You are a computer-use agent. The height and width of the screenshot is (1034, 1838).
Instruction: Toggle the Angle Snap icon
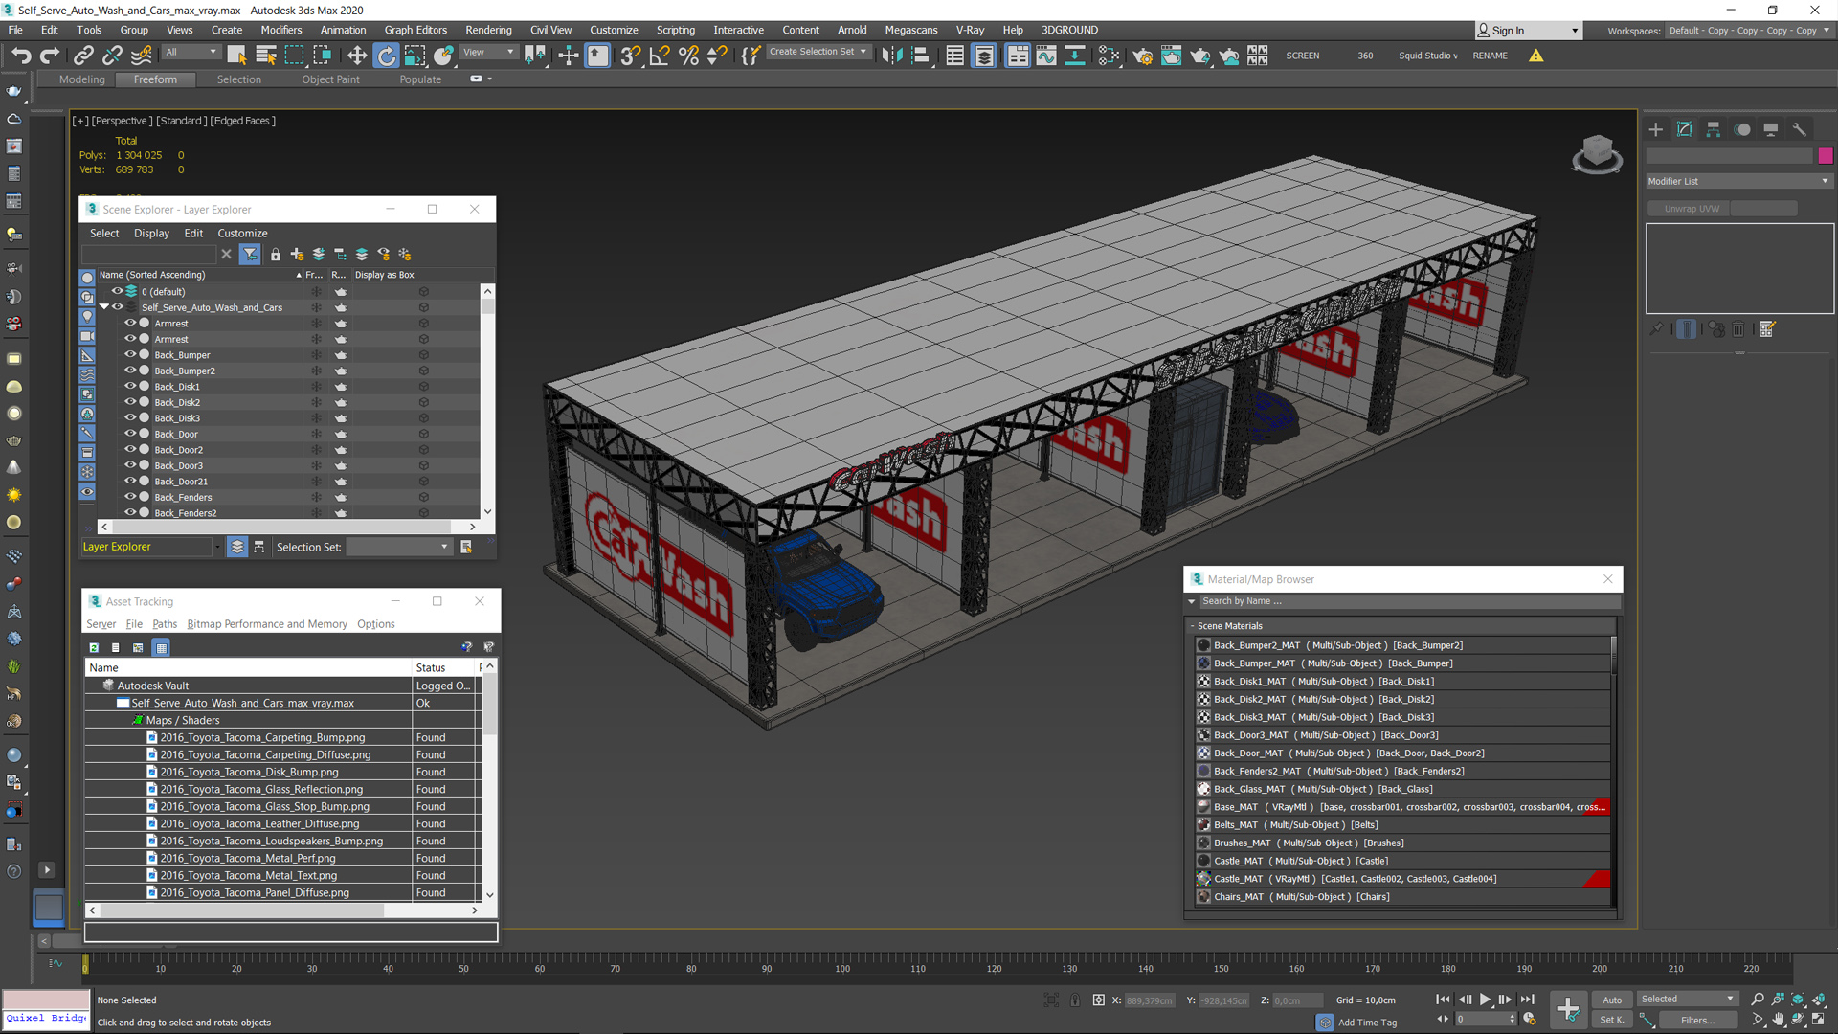coord(659,56)
